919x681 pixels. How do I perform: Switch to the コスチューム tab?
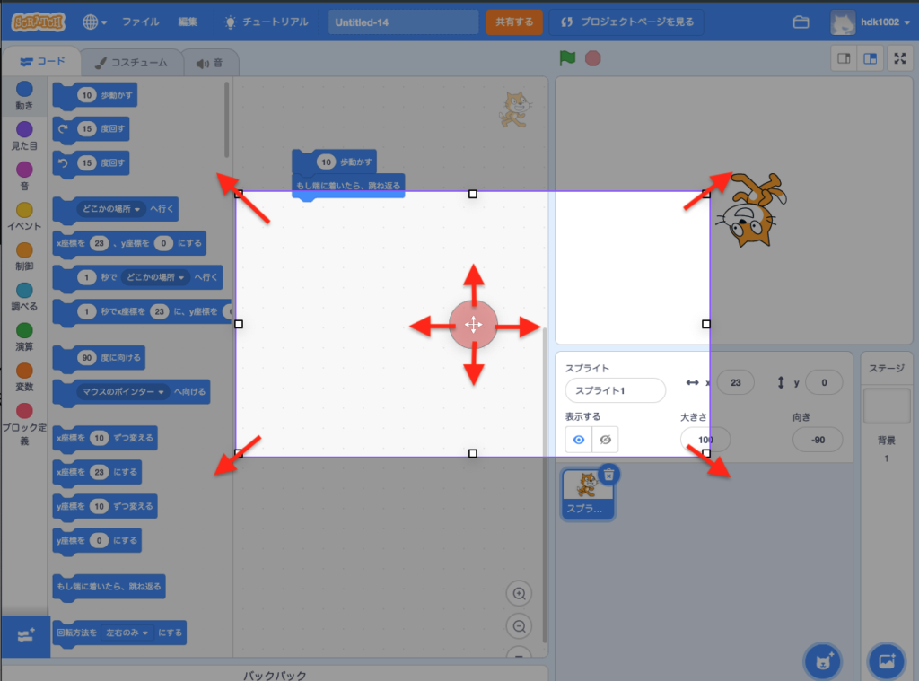[131, 63]
